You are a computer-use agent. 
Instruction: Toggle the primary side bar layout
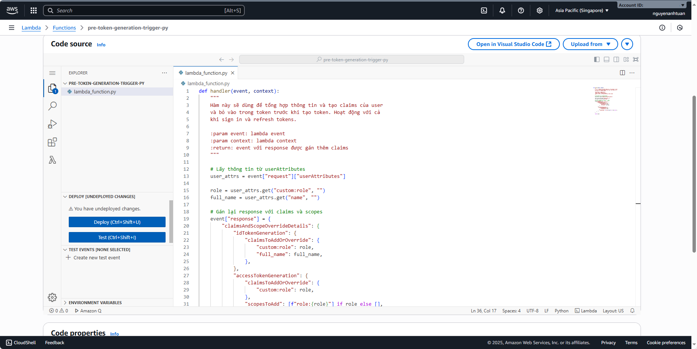pos(597,59)
